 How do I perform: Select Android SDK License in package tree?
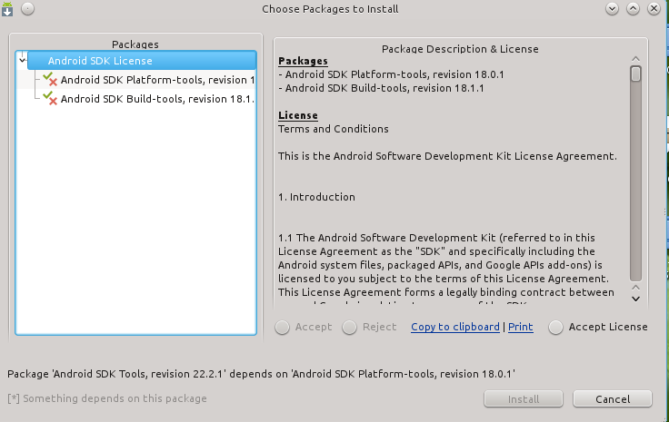[x=100, y=62]
